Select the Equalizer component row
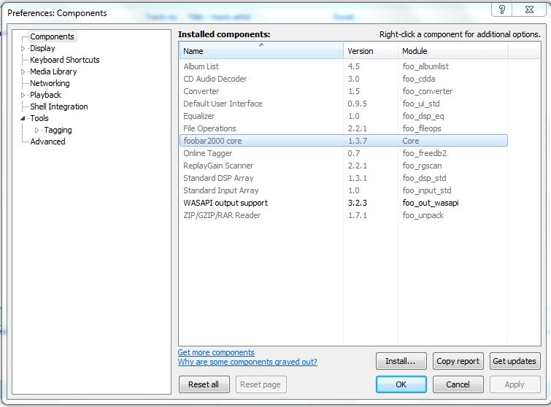This screenshot has height=407, width=551. (343, 116)
